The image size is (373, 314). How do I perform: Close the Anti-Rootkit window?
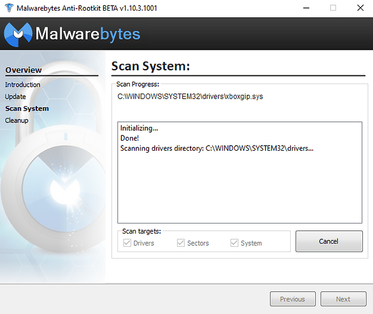[360, 8]
